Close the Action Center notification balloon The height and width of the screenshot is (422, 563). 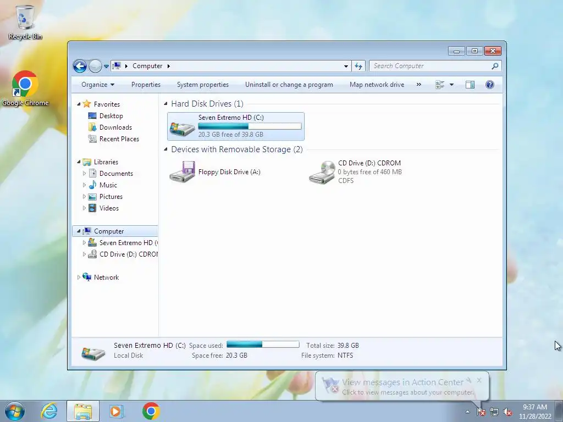coord(479,380)
